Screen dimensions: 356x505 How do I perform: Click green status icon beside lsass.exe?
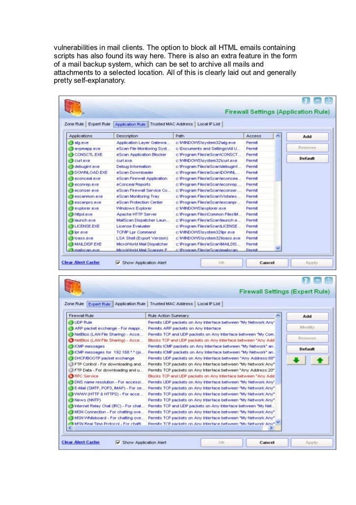coord(71,238)
